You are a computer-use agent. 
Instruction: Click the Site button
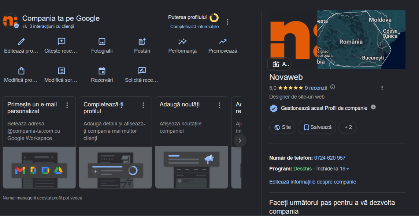[x=282, y=127]
